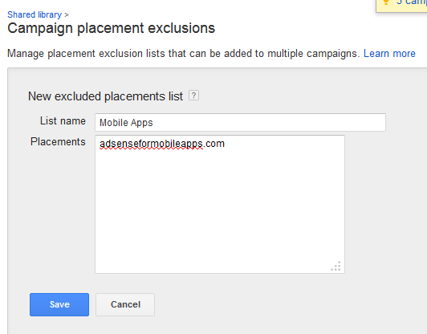This screenshot has height=334, width=427.
Task: Click the Campaign placement exclusions heading
Action: (x=111, y=28)
